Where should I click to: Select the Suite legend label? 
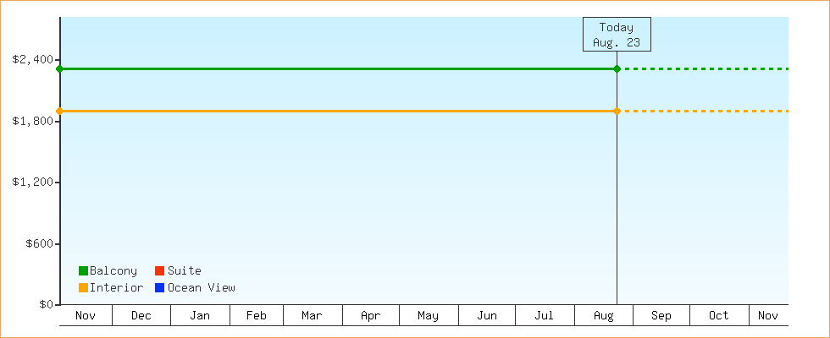tap(185, 271)
